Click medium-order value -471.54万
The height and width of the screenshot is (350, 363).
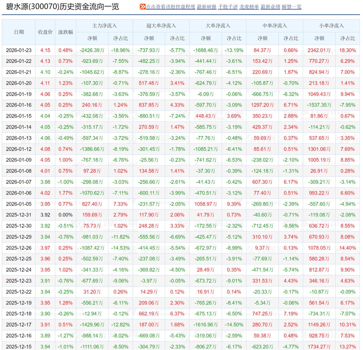coord(263,270)
